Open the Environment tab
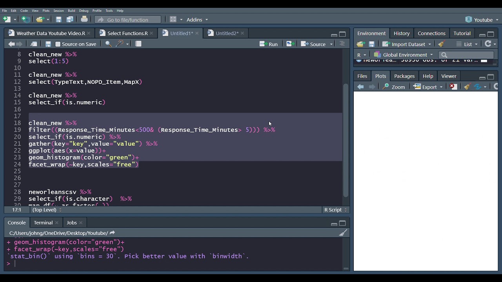This screenshot has width=502, height=282. [371, 33]
